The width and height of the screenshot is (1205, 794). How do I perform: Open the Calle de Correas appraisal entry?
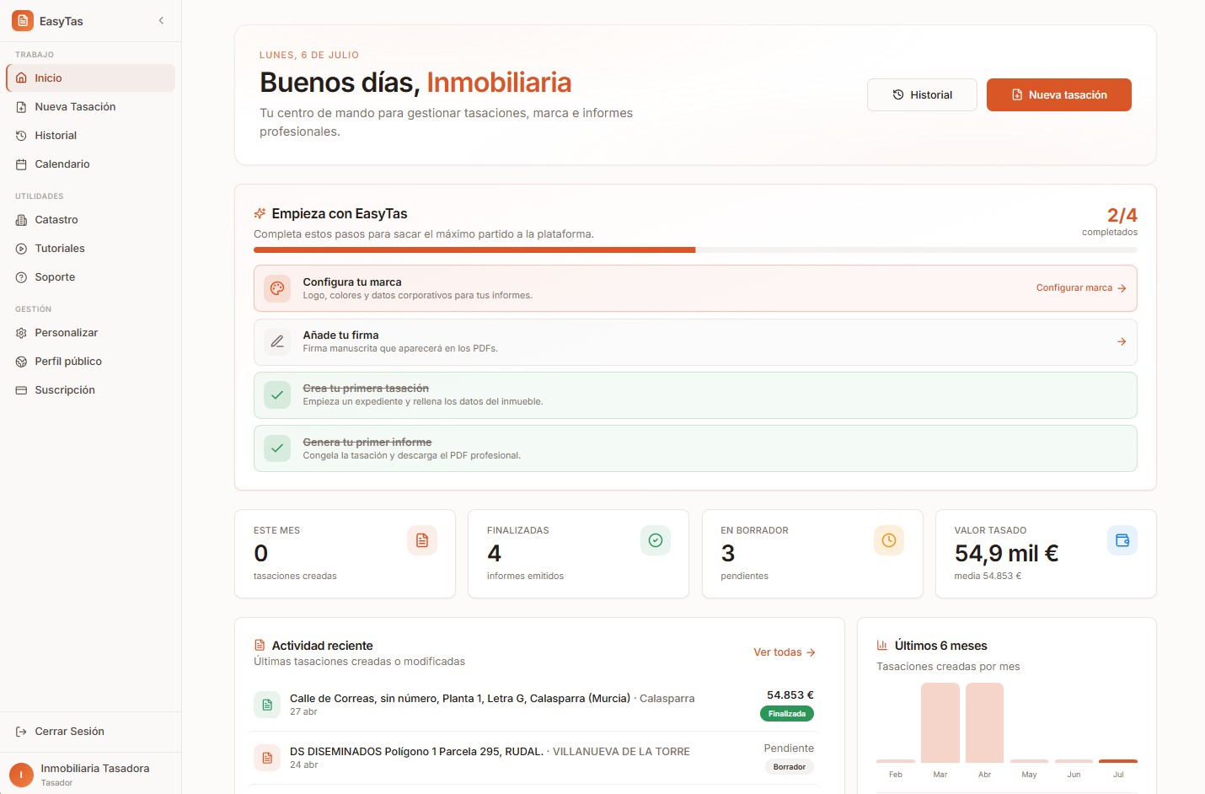click(x=534, y=705)
